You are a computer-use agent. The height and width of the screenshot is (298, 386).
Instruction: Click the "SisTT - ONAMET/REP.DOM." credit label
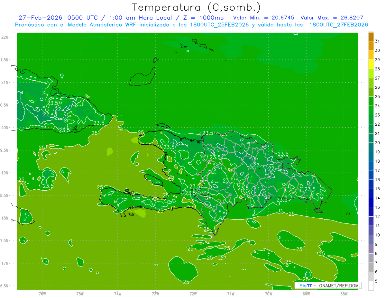pos(328,285)
